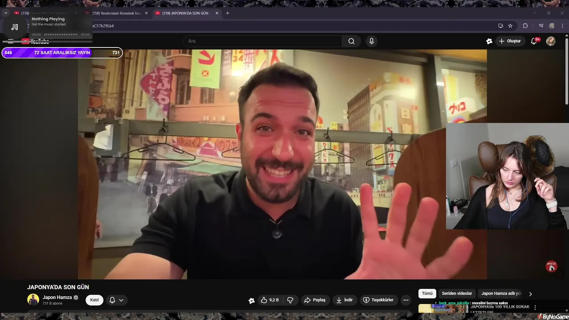Click the 72 SAAT ARALIKSIZ YAYIN goal bar
Screen dimensions: 569x320
[x=62, y=52]
